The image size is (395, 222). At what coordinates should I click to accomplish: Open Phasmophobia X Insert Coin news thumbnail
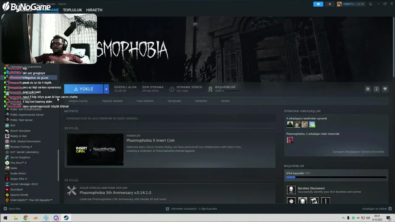click(x=95, y=150)
